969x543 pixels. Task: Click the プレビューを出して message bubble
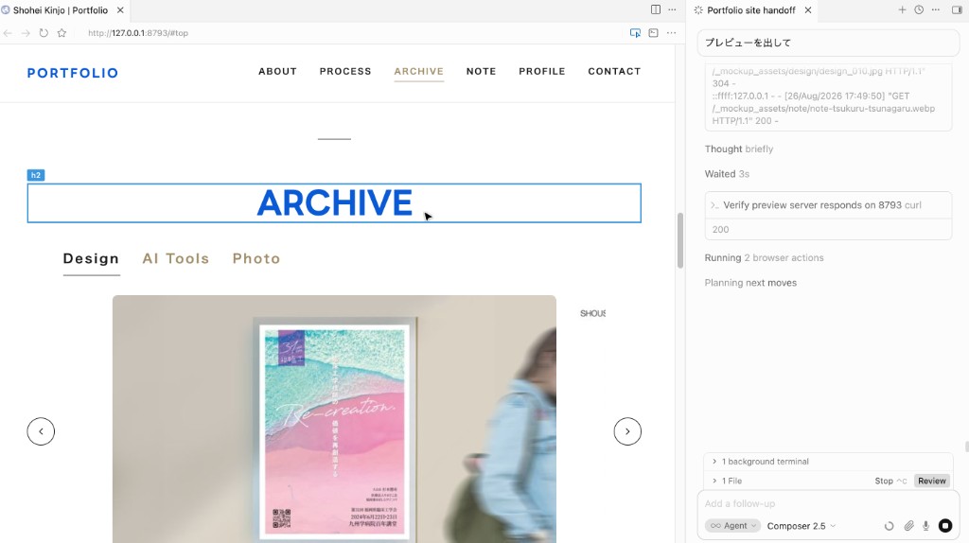(828, 43)
